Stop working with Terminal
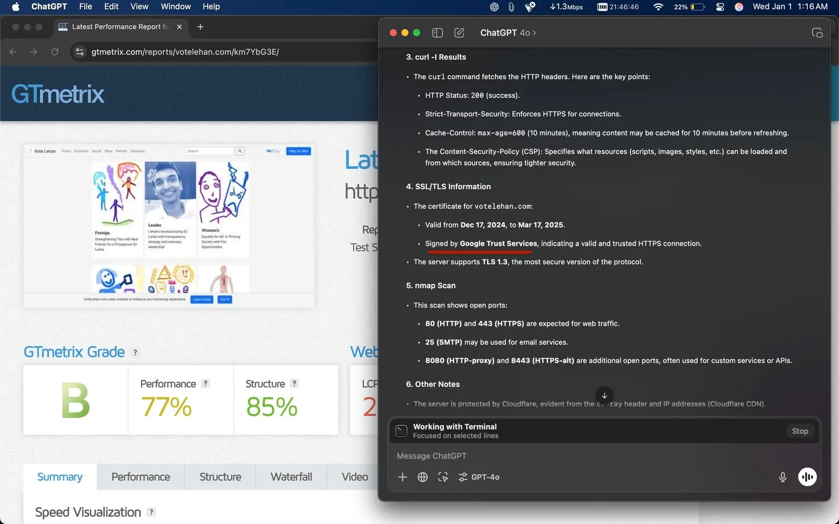Image resolution: width=839 pixels, height=524 pixels. point(800,431)
